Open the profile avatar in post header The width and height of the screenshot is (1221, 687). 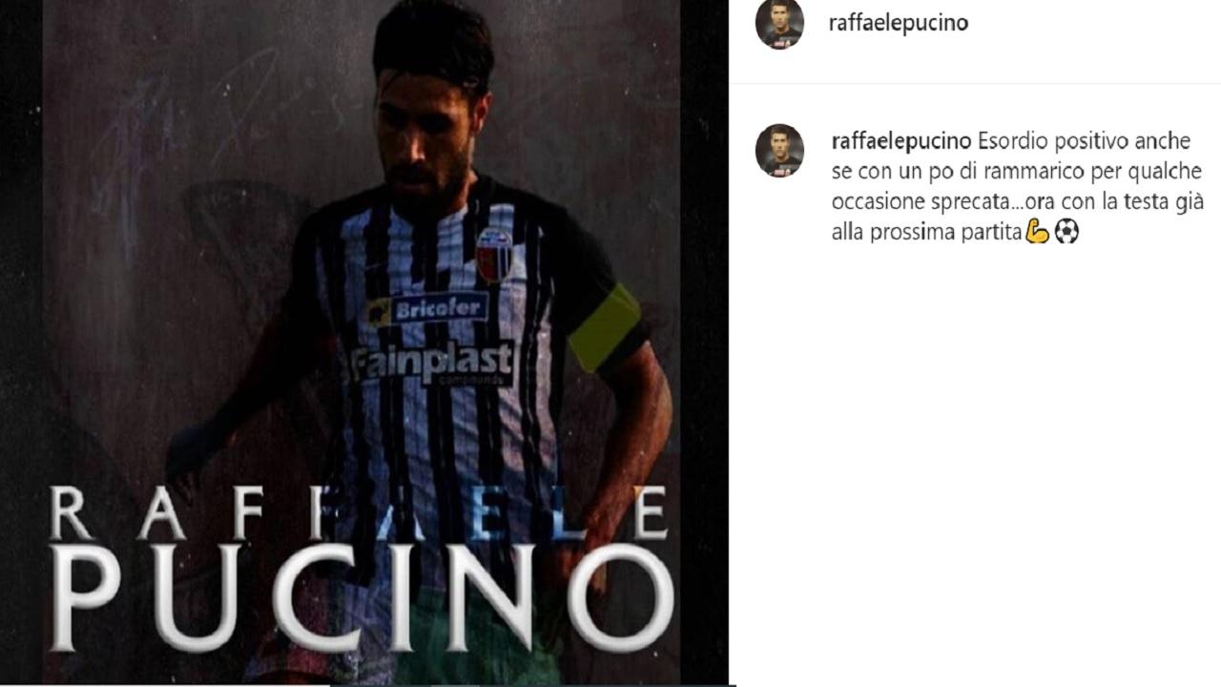pos(779,24)
